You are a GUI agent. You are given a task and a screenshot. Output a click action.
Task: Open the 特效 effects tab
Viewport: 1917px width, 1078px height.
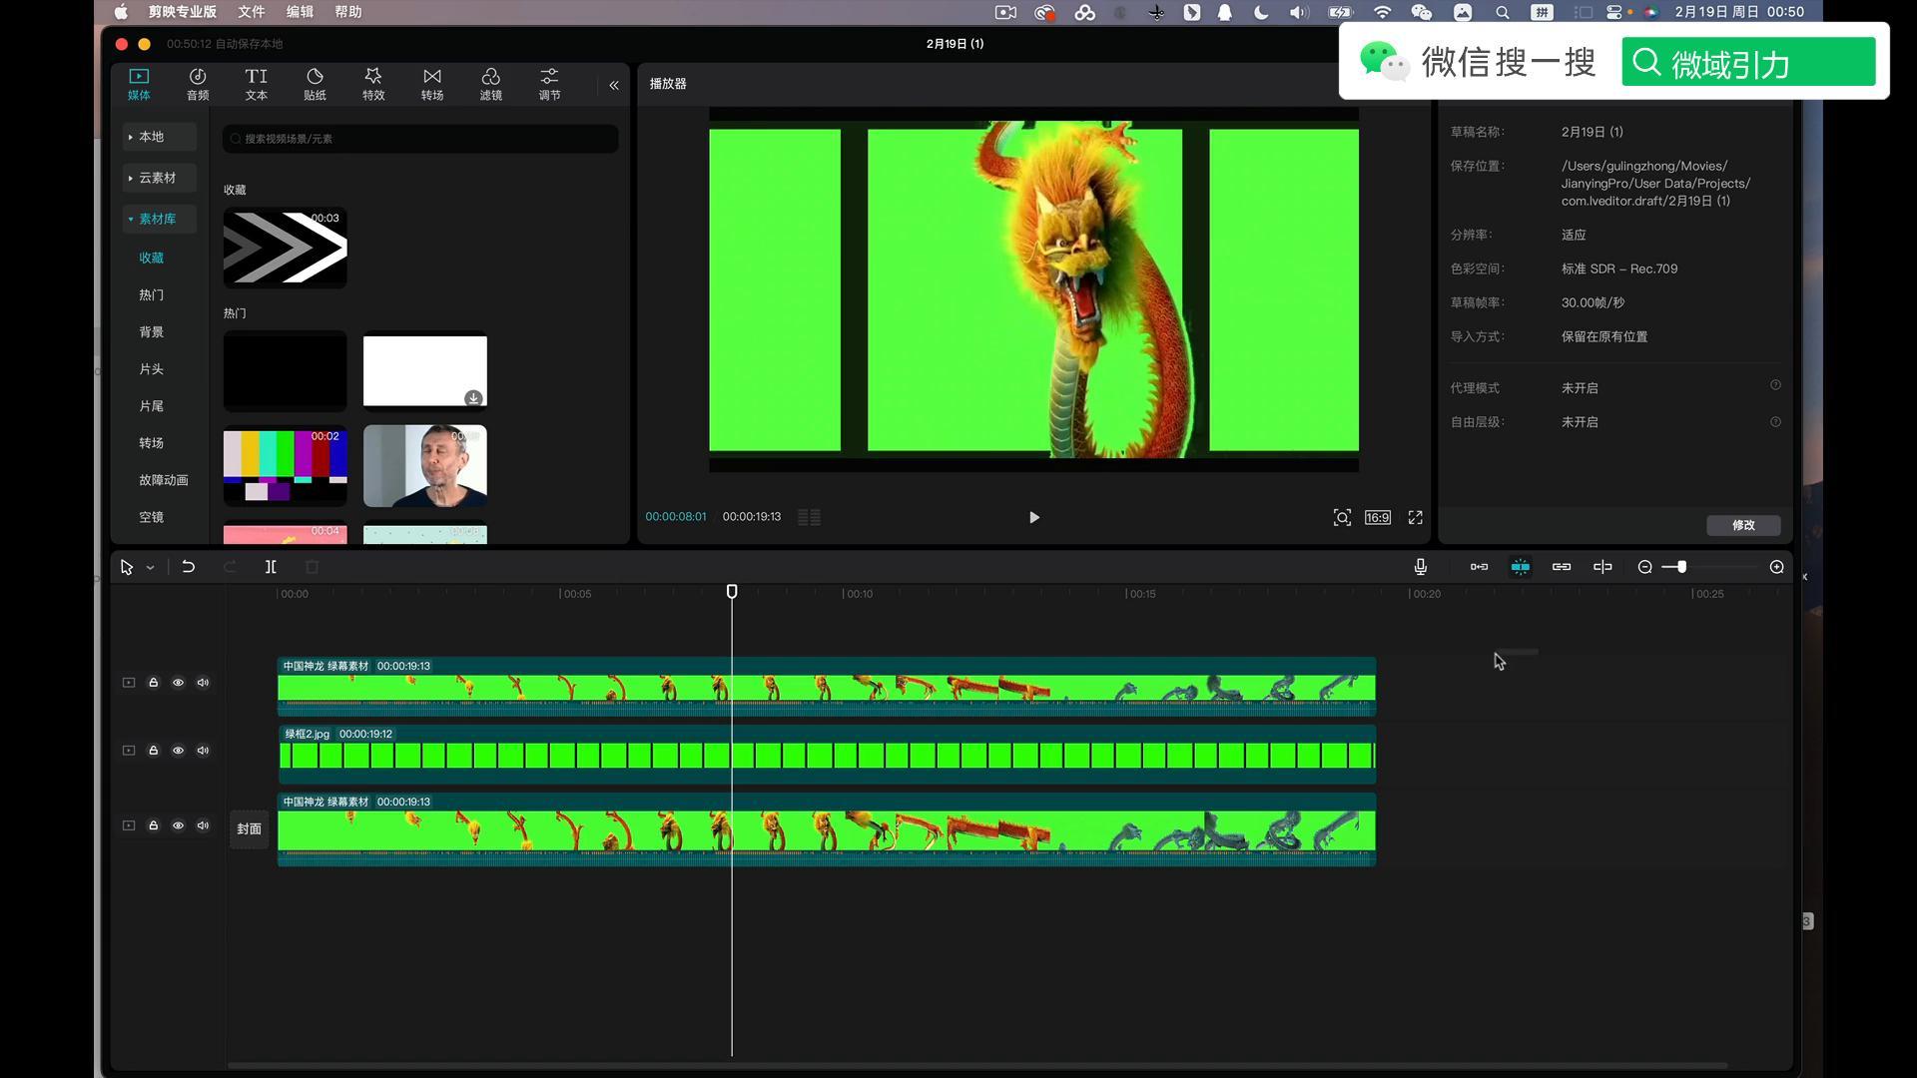coord(373,84)
